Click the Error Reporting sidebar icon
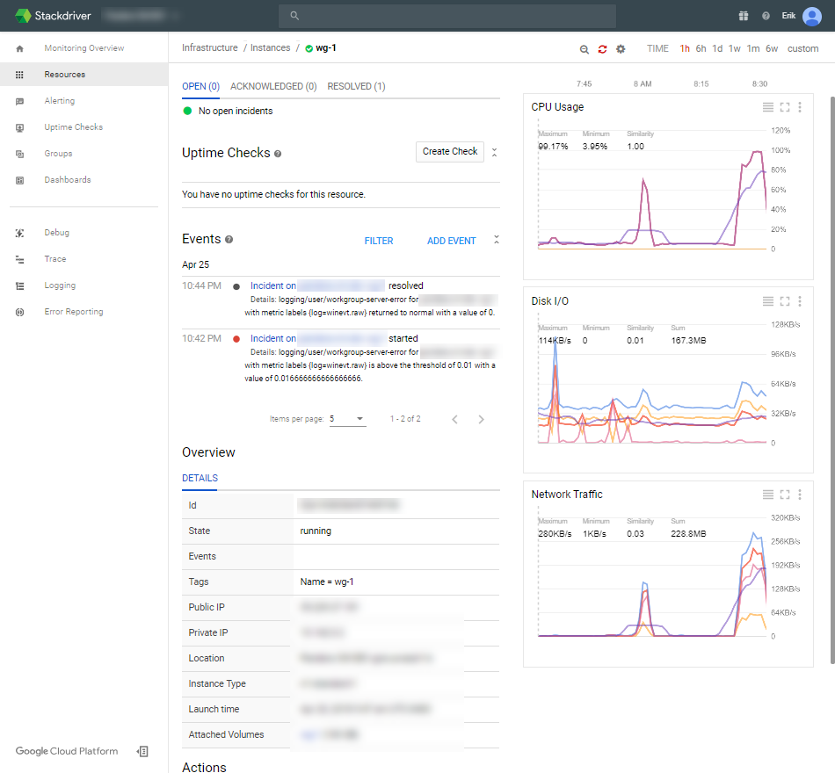835x773 pixels. [19, 312]
